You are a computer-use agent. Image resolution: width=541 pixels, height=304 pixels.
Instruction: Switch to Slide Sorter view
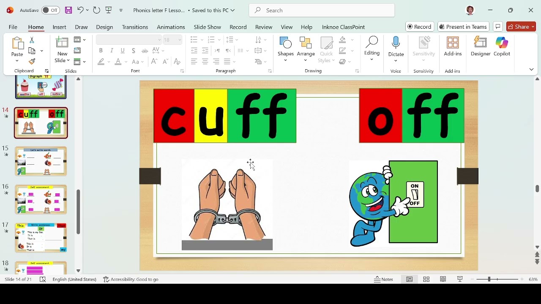point(426,280)
